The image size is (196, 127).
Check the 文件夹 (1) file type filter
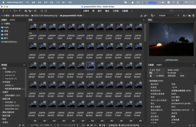(x=3, y=85)
